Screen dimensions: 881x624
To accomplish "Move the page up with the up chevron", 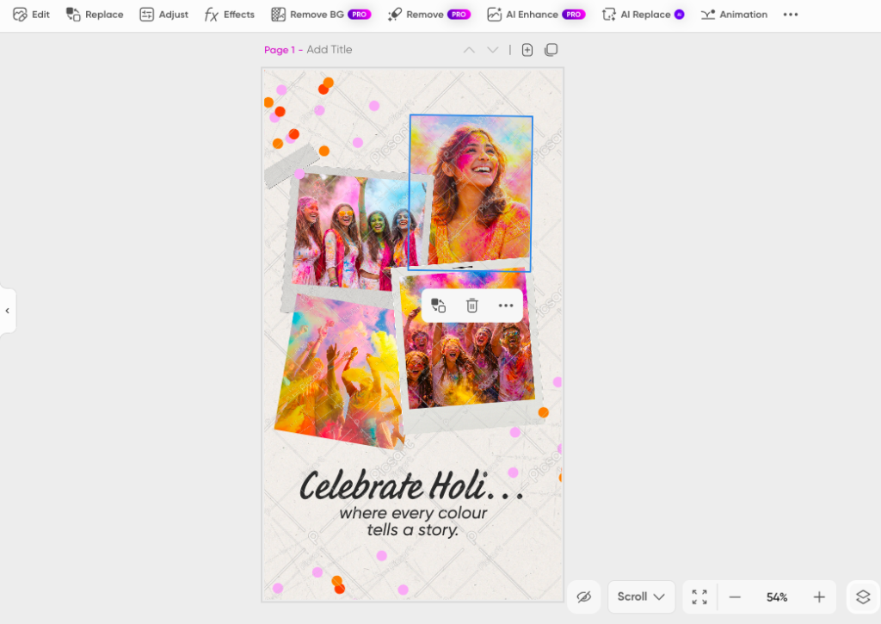I will tap(469, 50).
